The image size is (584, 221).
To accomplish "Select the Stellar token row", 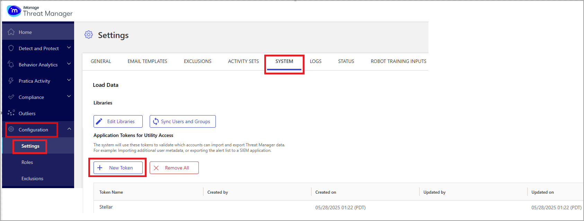I will pos(106,207).
